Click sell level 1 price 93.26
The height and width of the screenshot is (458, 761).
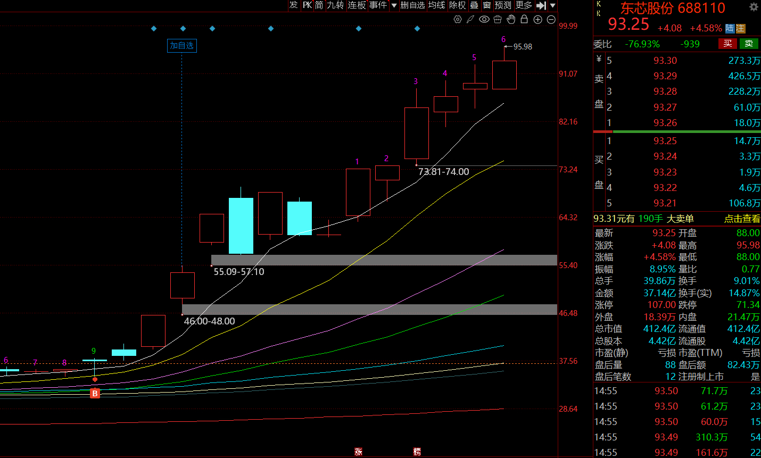pos(665,123)
